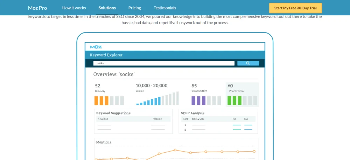350x160 pixels.
Task: Click the magnifier search button in Keyword Explorer
Action: (248, 63)
